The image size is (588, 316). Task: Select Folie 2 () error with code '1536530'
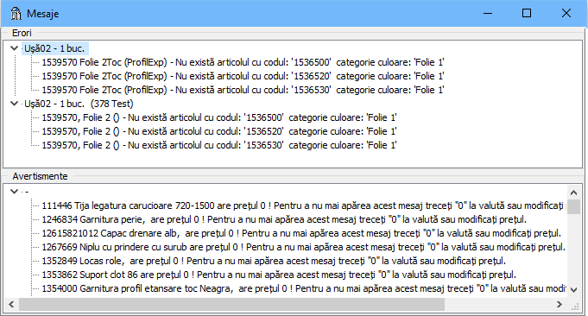[219, 145]
